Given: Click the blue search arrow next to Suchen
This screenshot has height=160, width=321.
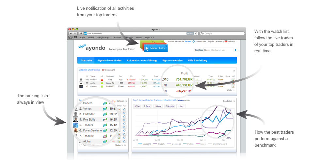Looking at the screenshot, I should [235, 50].
